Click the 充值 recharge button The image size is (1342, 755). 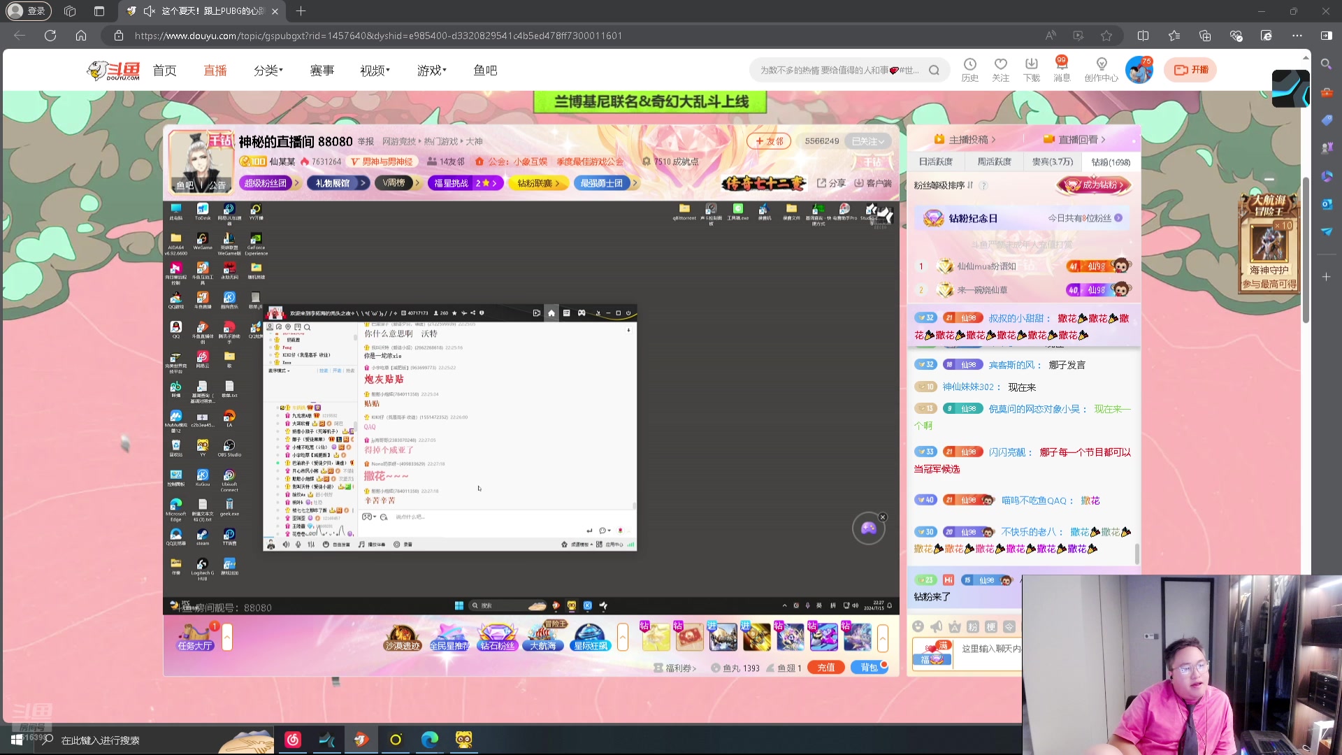826,668
